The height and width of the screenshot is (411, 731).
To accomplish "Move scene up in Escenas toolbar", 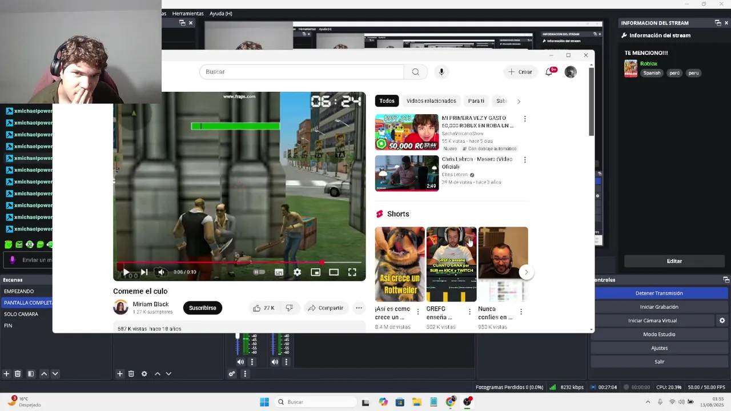I will pyautogui.click(x=44, y=374).
